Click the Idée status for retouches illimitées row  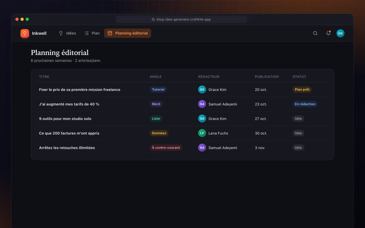pos(298,148)
